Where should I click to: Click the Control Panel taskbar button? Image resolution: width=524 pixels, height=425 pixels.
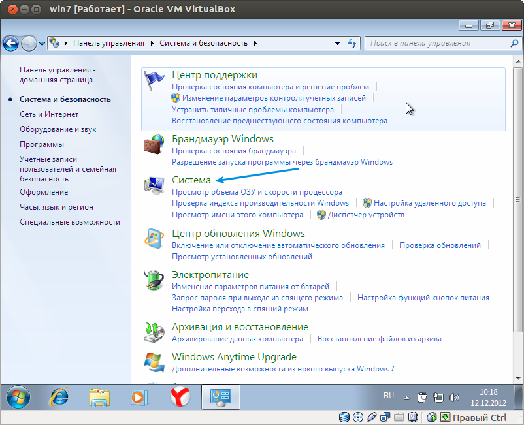click(221, 397)
